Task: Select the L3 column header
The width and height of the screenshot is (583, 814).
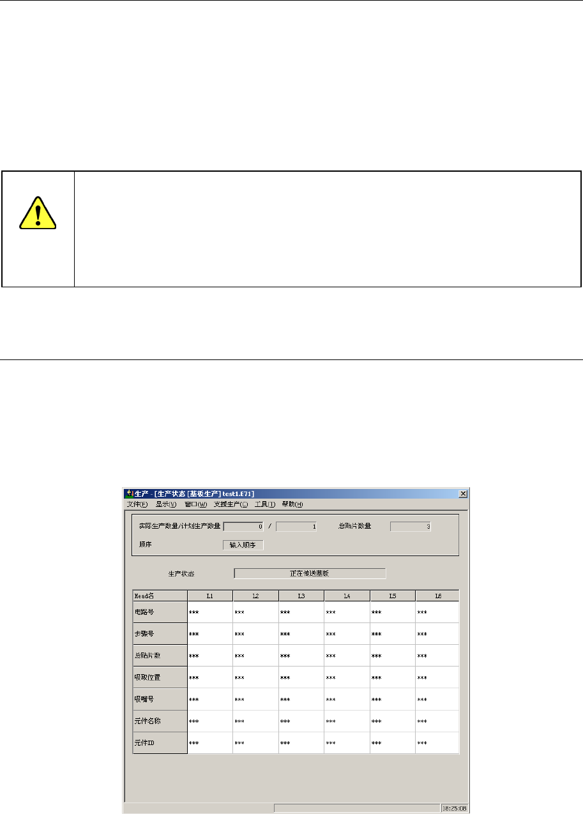Action: click(x=301, y=596)
